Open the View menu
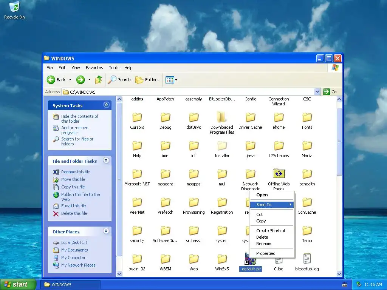 [76, 68]
